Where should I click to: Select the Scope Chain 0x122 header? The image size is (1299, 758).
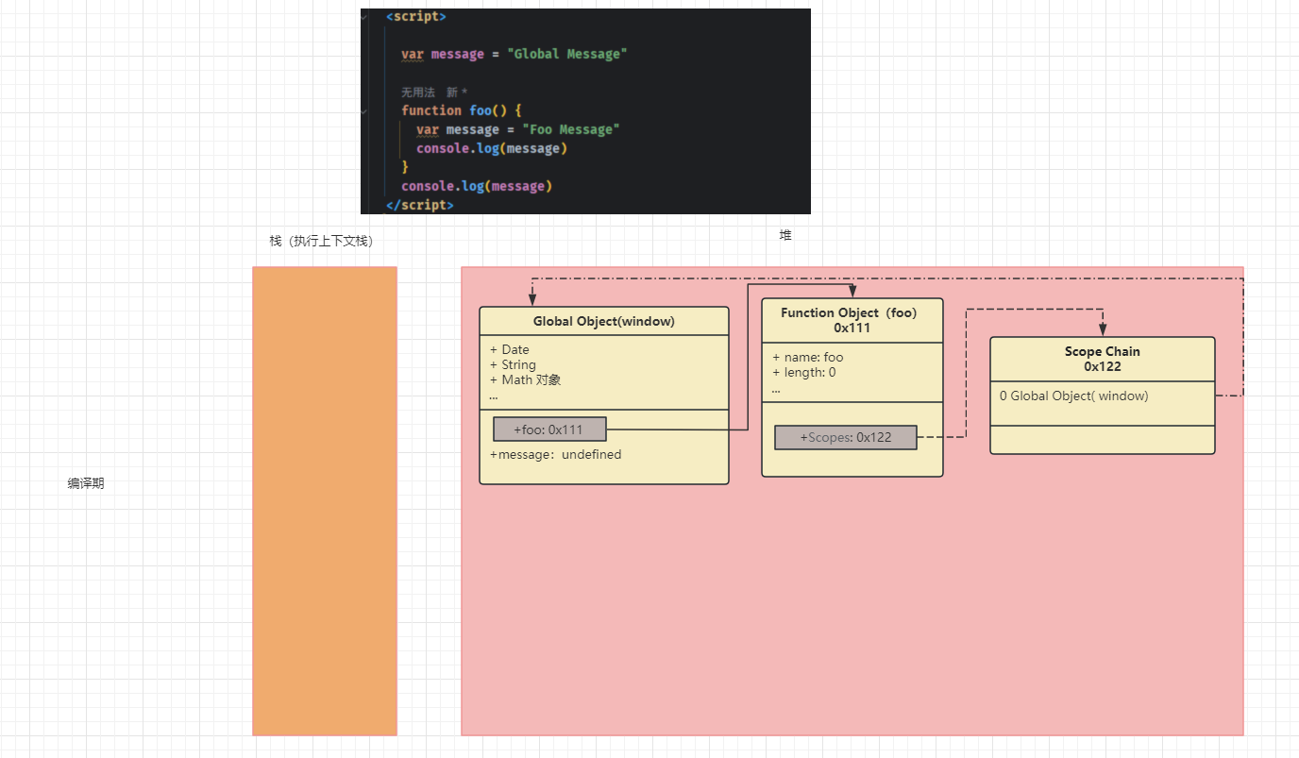pyautogui.click(x=1102, y=359)
